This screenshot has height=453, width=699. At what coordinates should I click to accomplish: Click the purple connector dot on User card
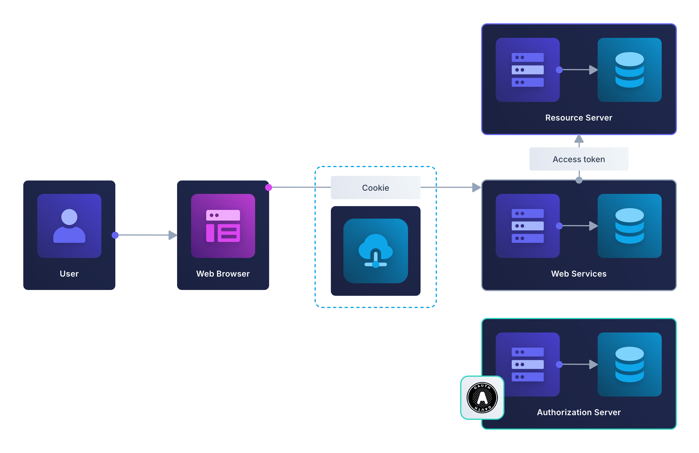pyautogui.click(x=115, y=235)
